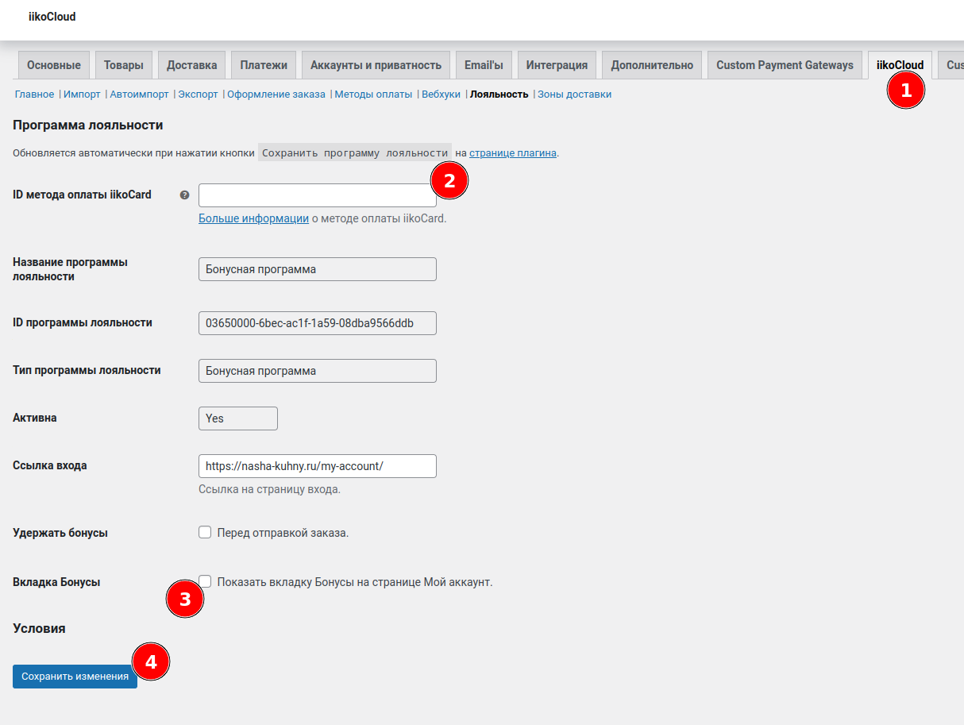This screenshot has height=725, width=964.
Task: Go to the Автоимпорт subsection
Action: point(139,94)
